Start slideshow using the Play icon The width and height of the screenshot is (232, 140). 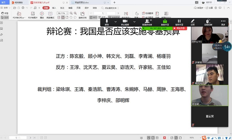pyautogui.click(x=42, y=15)
